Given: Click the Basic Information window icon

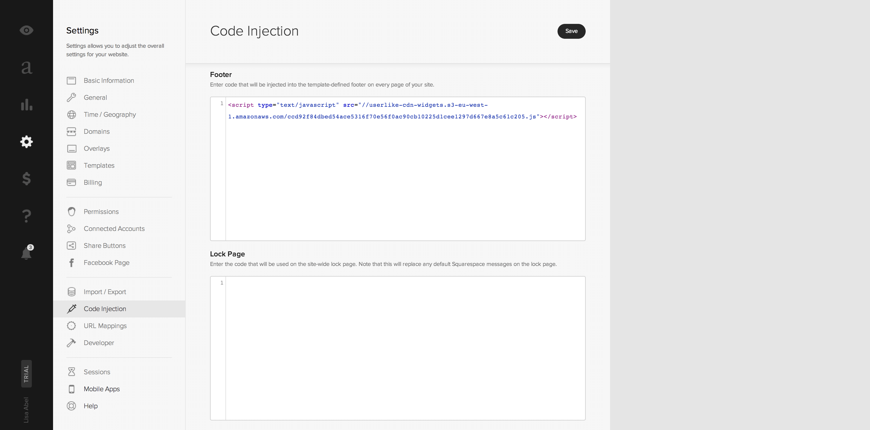Looking at the screenshot, I should (x=71, y=80).
